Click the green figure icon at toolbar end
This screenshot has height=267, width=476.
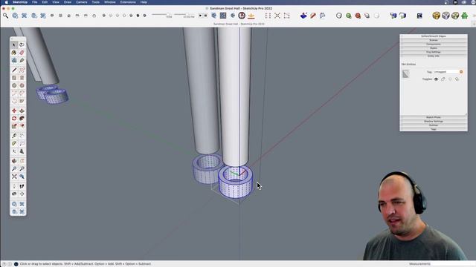(464, 16)
